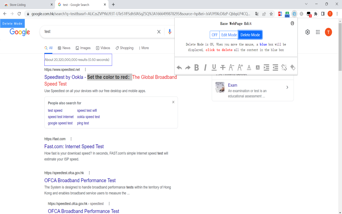This screenshot has height=214, width=342.
Task: Click the increase indent icon
Action: coord(266,68)
